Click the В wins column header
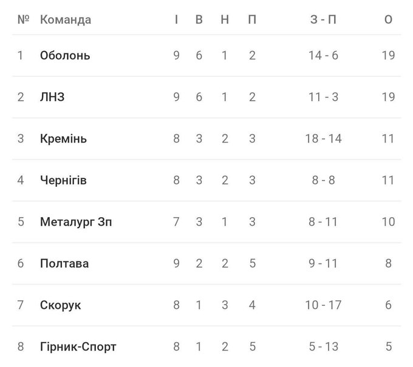Image resolution: width=413 pixels, height=367 pixels. click(199, 19)
